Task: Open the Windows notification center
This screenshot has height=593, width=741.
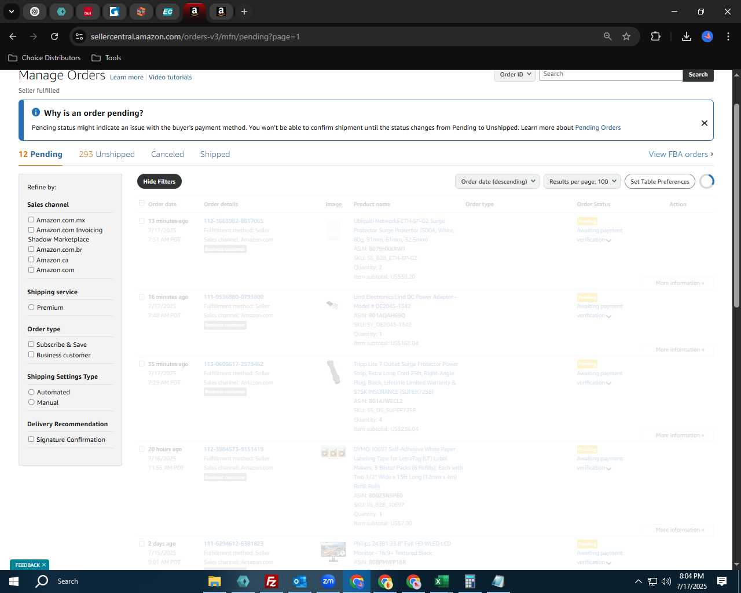Action: pos(722,581)
